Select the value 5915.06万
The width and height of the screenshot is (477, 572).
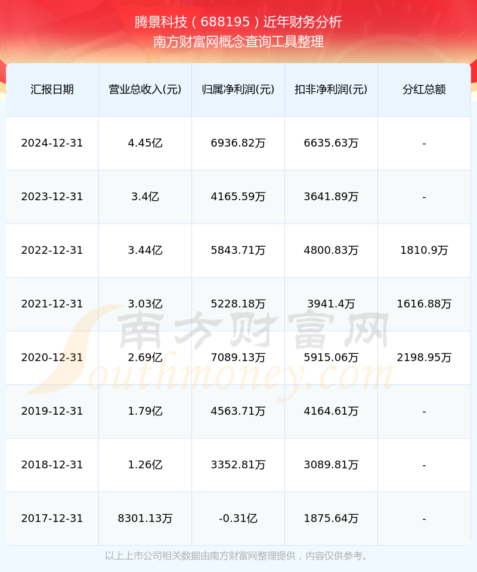pos(331,357)
